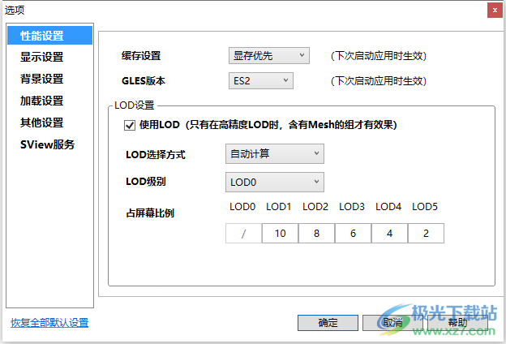The height and width of the screenshot is (344, 506).
Task: Go to 加载设置 category
Action: click(x=41, y=101)
